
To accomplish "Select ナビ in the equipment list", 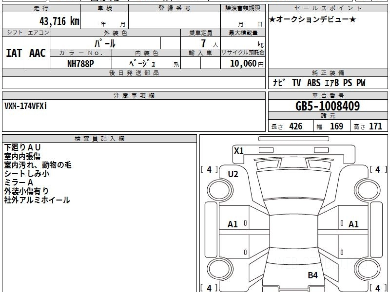I will point(279,83).
